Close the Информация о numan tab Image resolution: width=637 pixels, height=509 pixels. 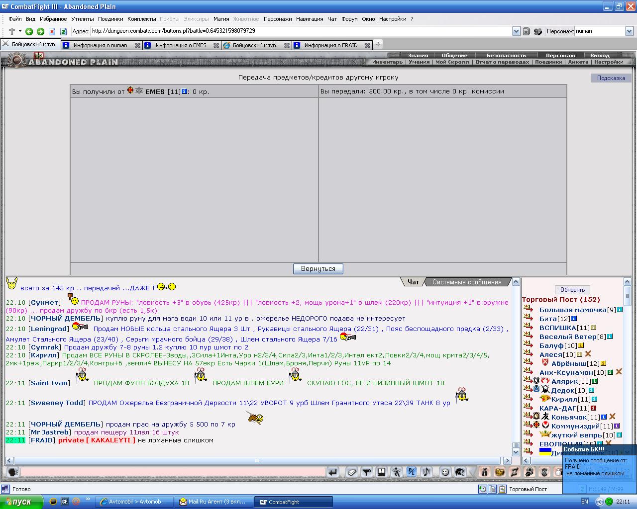coord(138,45)
